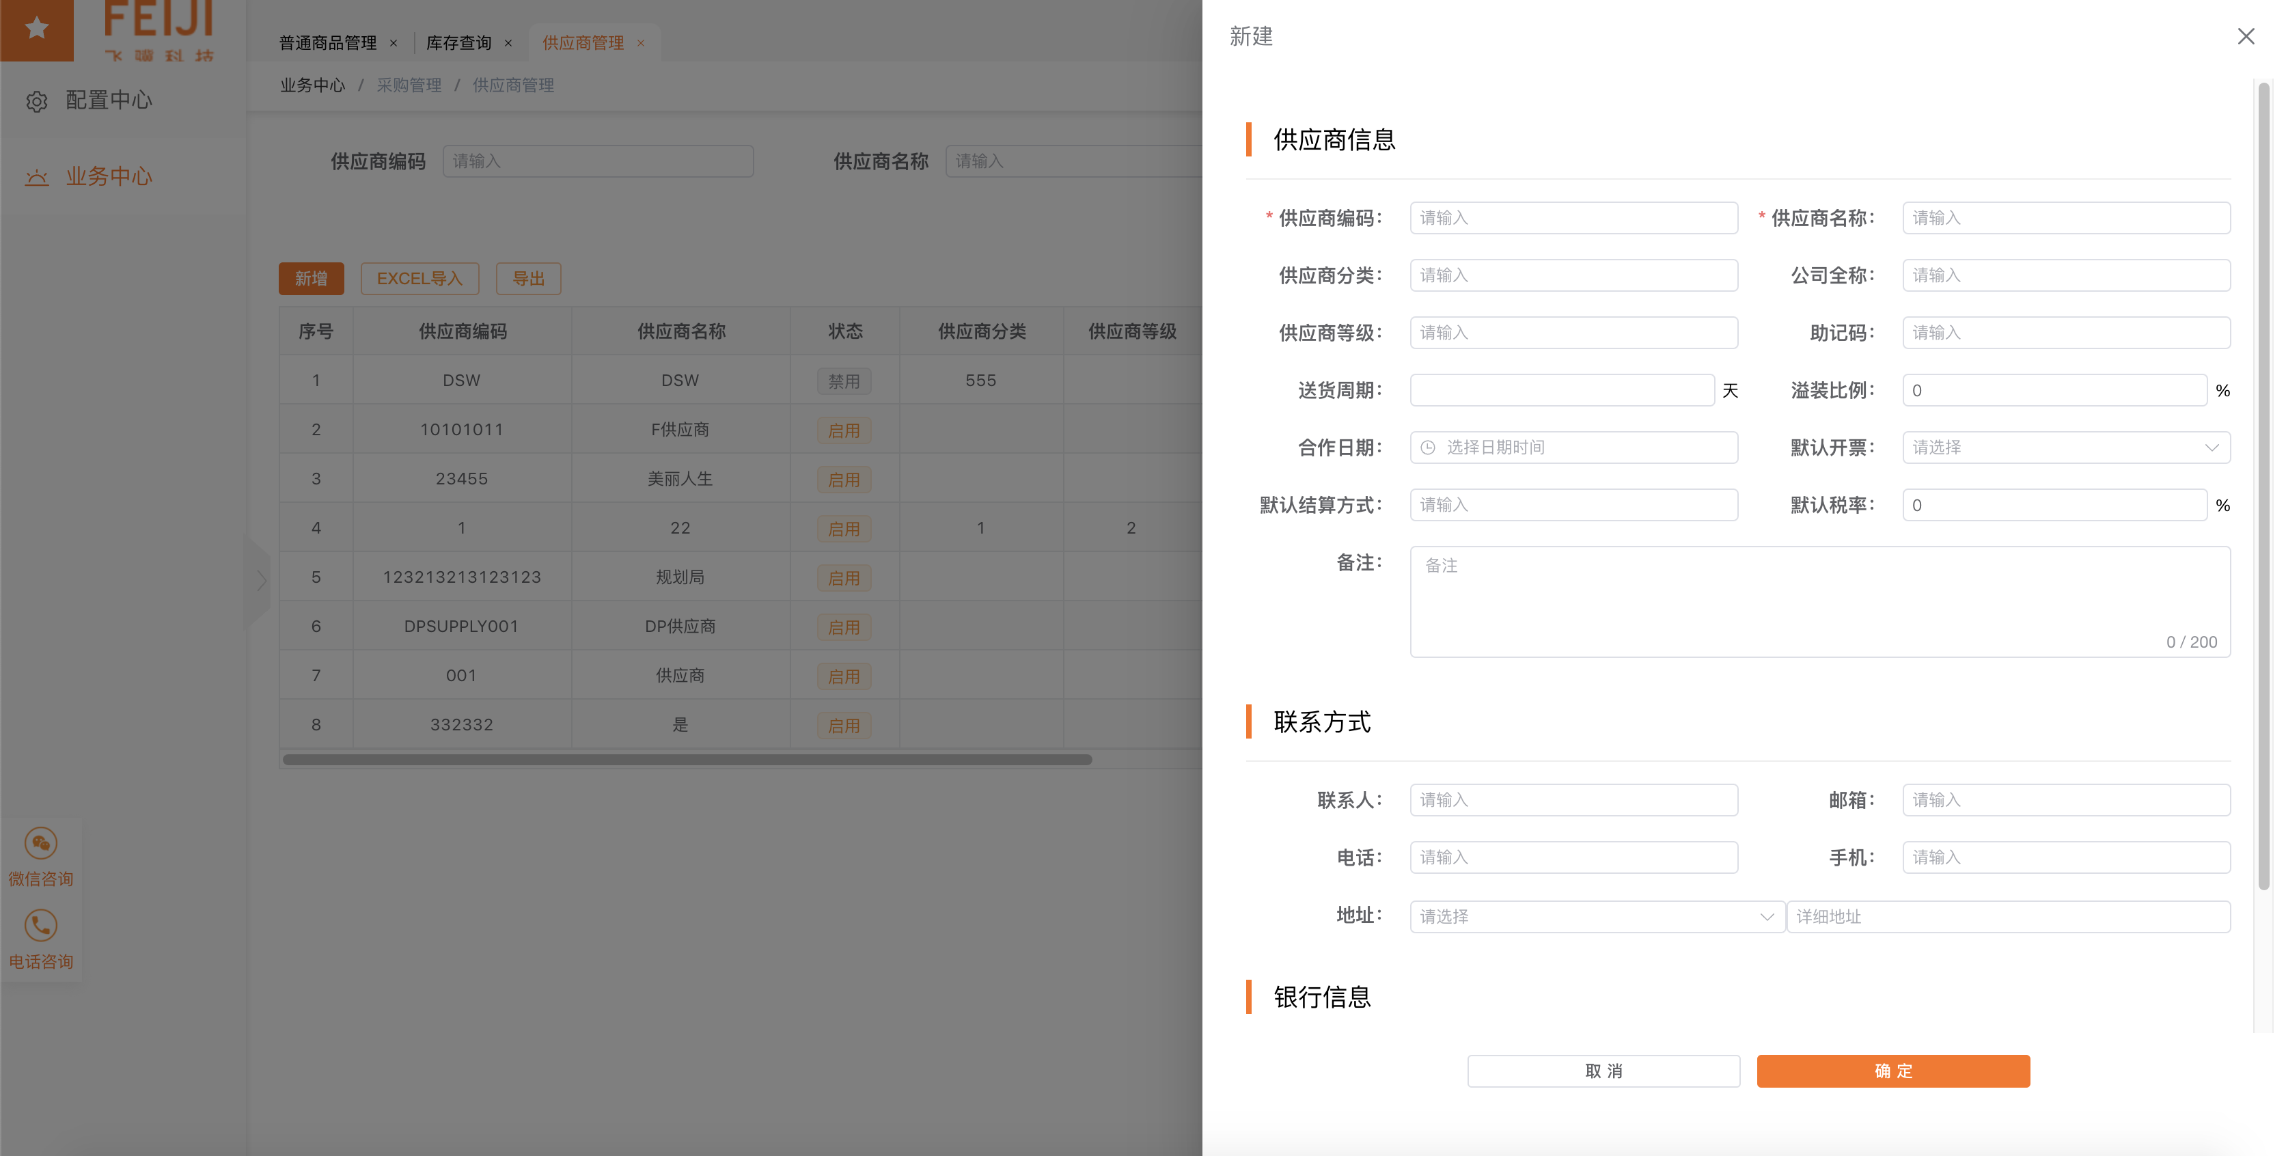Click the 公司全称 input
The height and width of the screenshot is (1156, 2286).
(2066, 276)
